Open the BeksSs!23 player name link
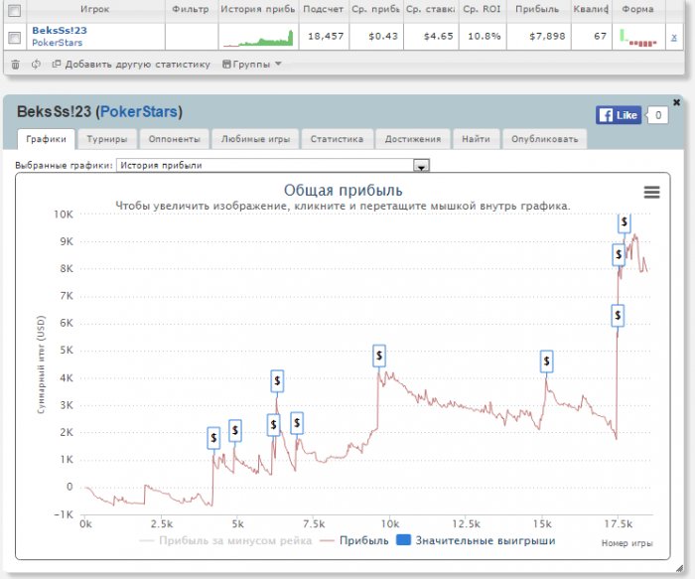Screen dimensions: 695x579 60,31
